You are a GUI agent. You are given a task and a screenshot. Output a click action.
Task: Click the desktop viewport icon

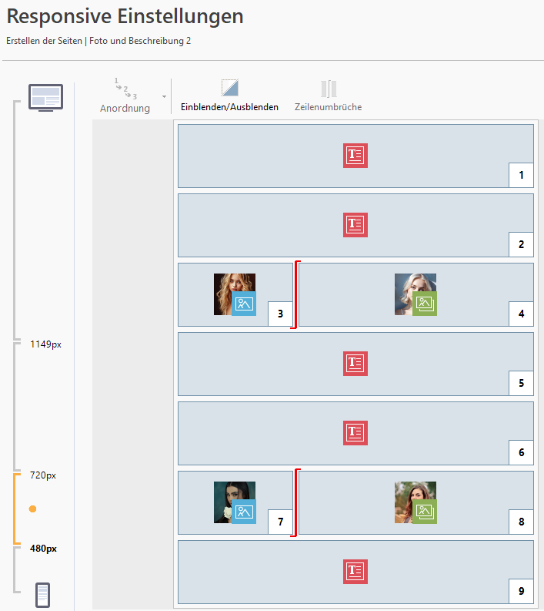pyautogui.click(x=45, y=98)
